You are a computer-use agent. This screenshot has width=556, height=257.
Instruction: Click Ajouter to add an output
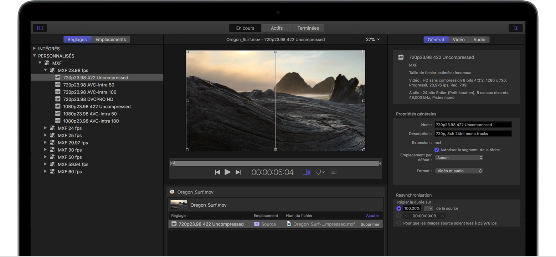pos(372,216)
